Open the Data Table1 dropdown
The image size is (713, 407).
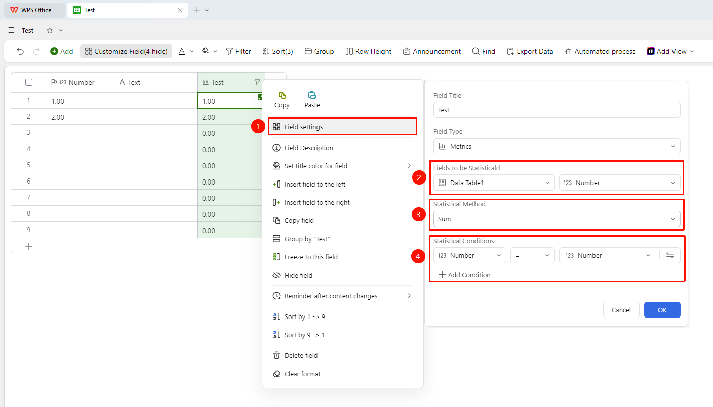[x=494, y=183]
